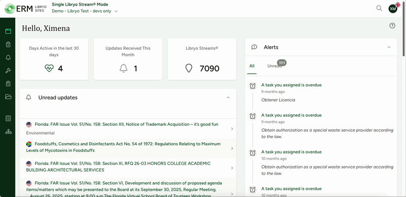Open the checklist form icon in the sidebar
Screen dimensions: 406x197
[x=8, y=118]
